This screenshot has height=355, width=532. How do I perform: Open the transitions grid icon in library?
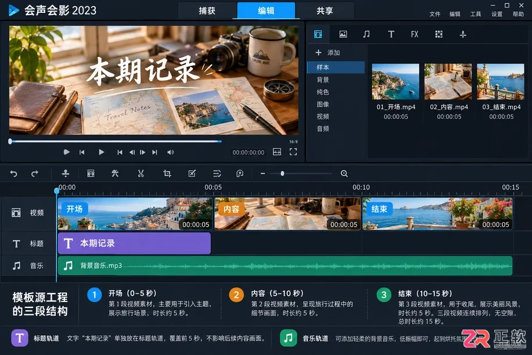tap(438, 34)
